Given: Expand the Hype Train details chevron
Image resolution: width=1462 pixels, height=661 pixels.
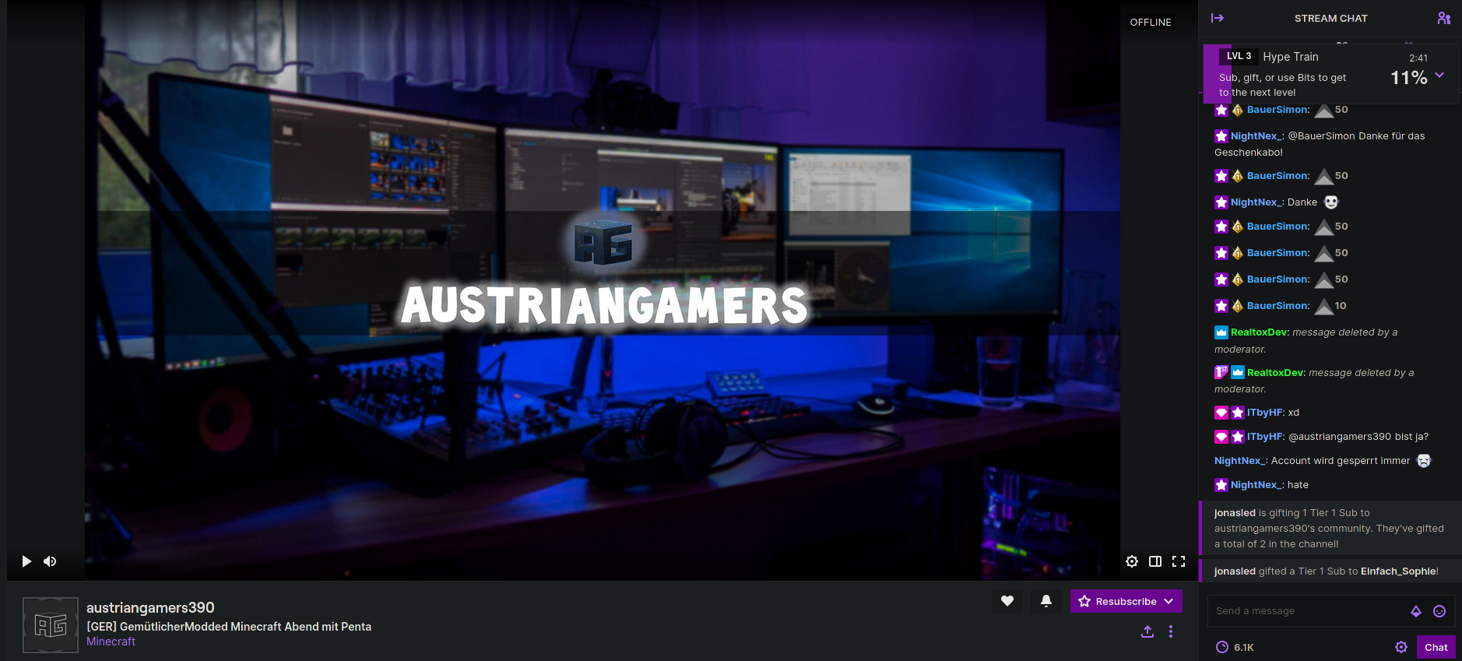Looking at the screenshot, I should [1439, 76].
